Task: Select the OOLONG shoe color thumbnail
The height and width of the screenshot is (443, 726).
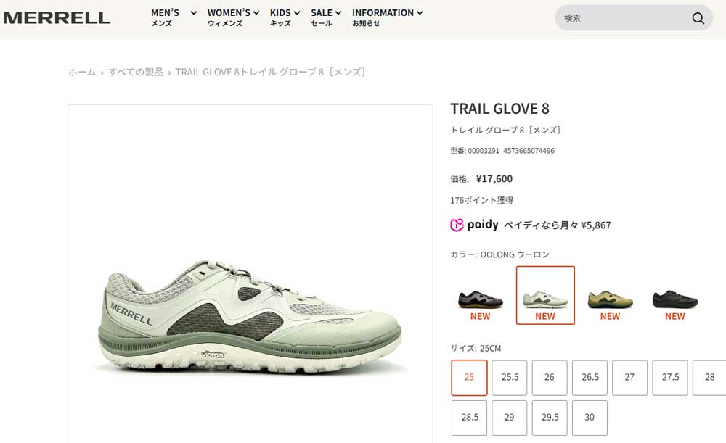Action: click(x=545, y=296)
